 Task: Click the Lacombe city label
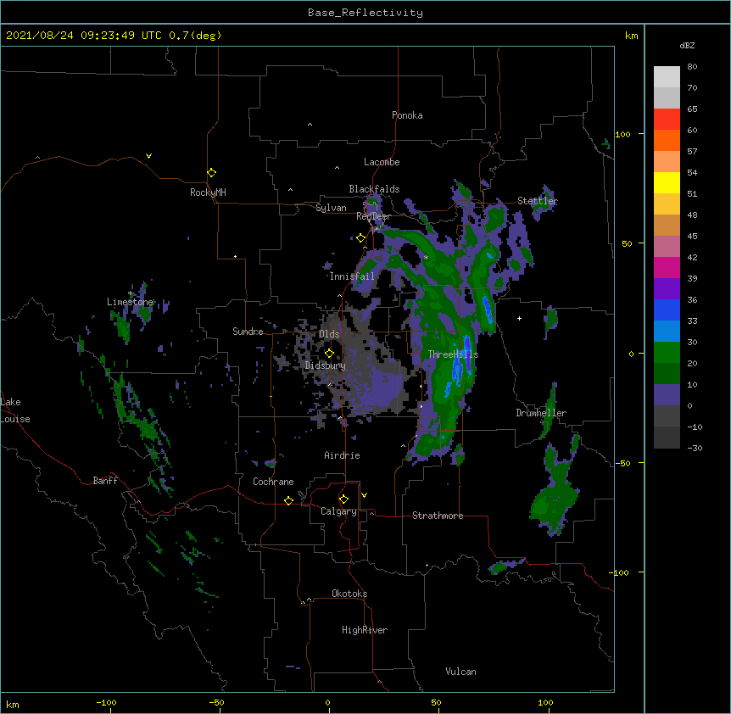click(382, 162)
